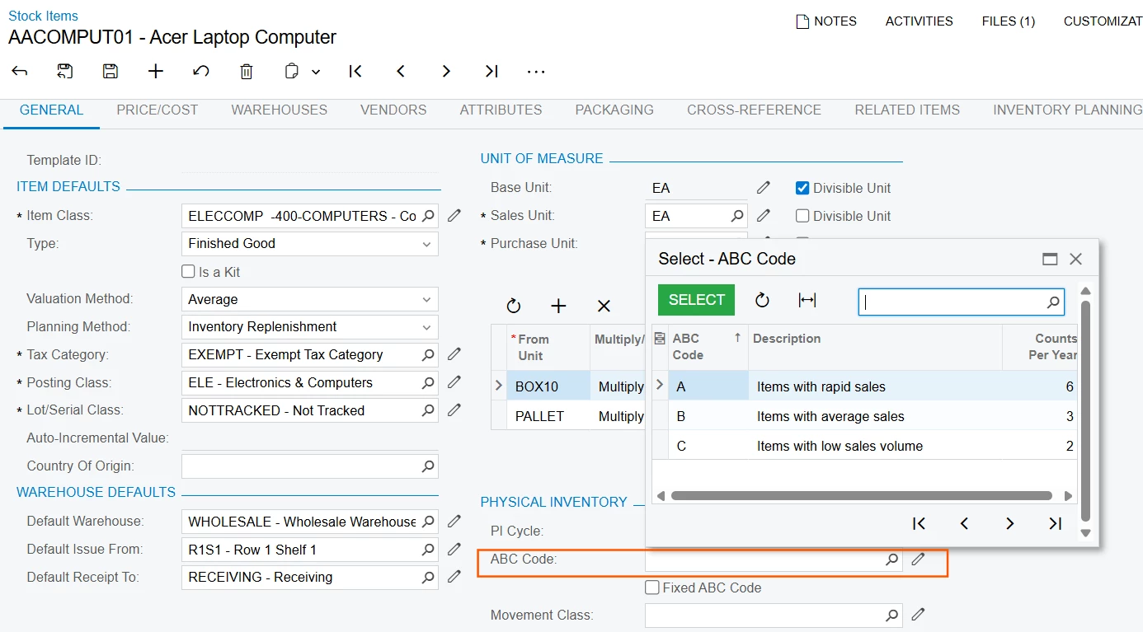Edit the Sales Unit with pencil icon
This screenshot has width=1143, height=632.
pyautogui.click(x=764, y=216)
